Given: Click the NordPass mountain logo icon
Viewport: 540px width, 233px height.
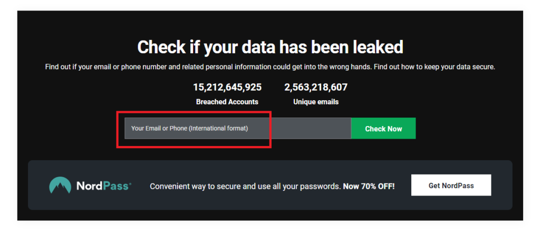Looking at the screenshot, I should [x=60, y=186].
